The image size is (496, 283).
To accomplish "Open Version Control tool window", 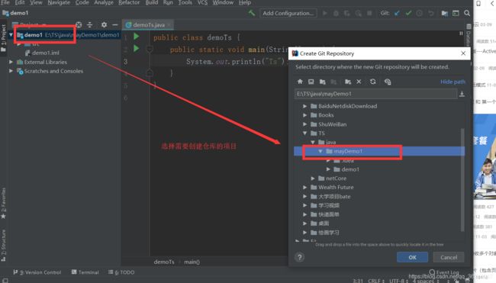I will point(37,272).
